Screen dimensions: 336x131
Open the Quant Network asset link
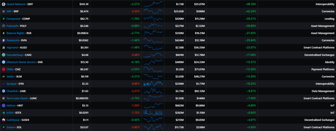pyautogui.click(x=16, y=4)
